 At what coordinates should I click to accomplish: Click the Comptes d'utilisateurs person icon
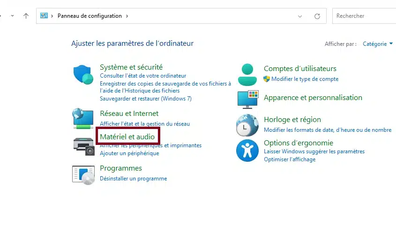(x=247, y=74)
